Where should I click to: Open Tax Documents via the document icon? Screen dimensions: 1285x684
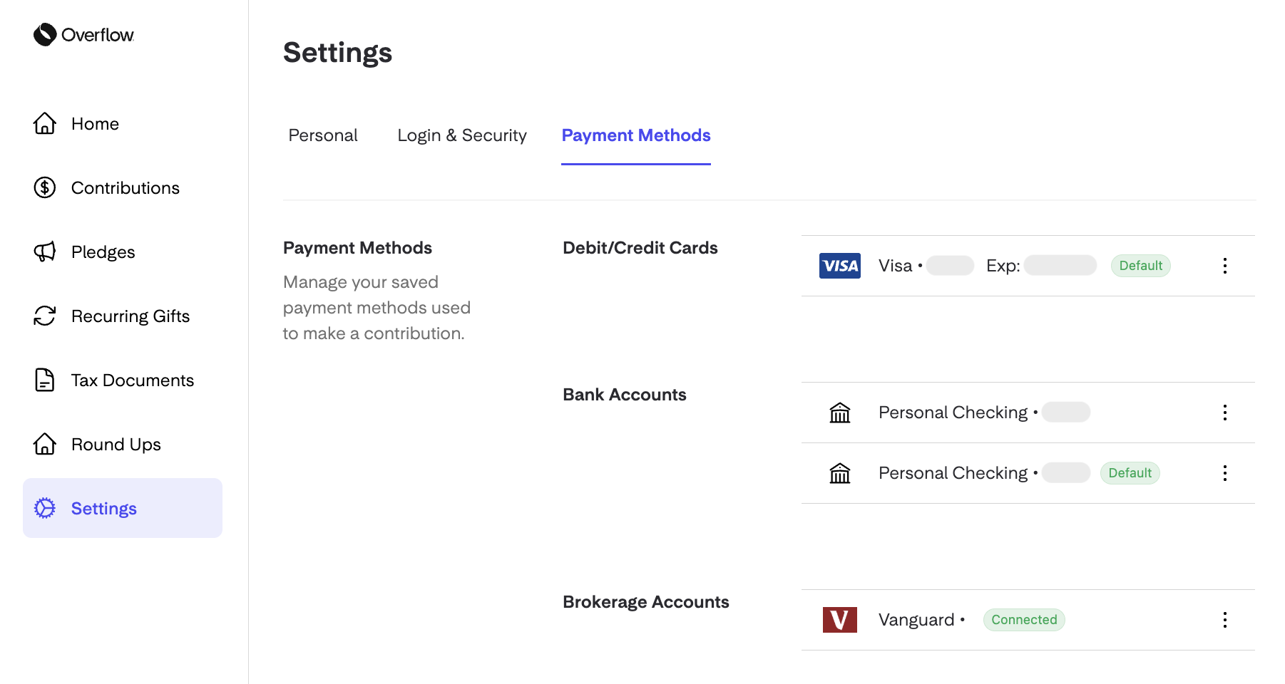point(44,380)
